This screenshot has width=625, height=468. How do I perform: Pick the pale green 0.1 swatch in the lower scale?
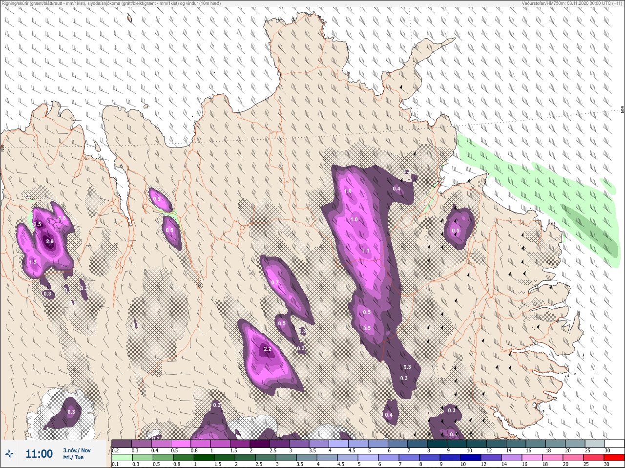click(x=122, y=457)
